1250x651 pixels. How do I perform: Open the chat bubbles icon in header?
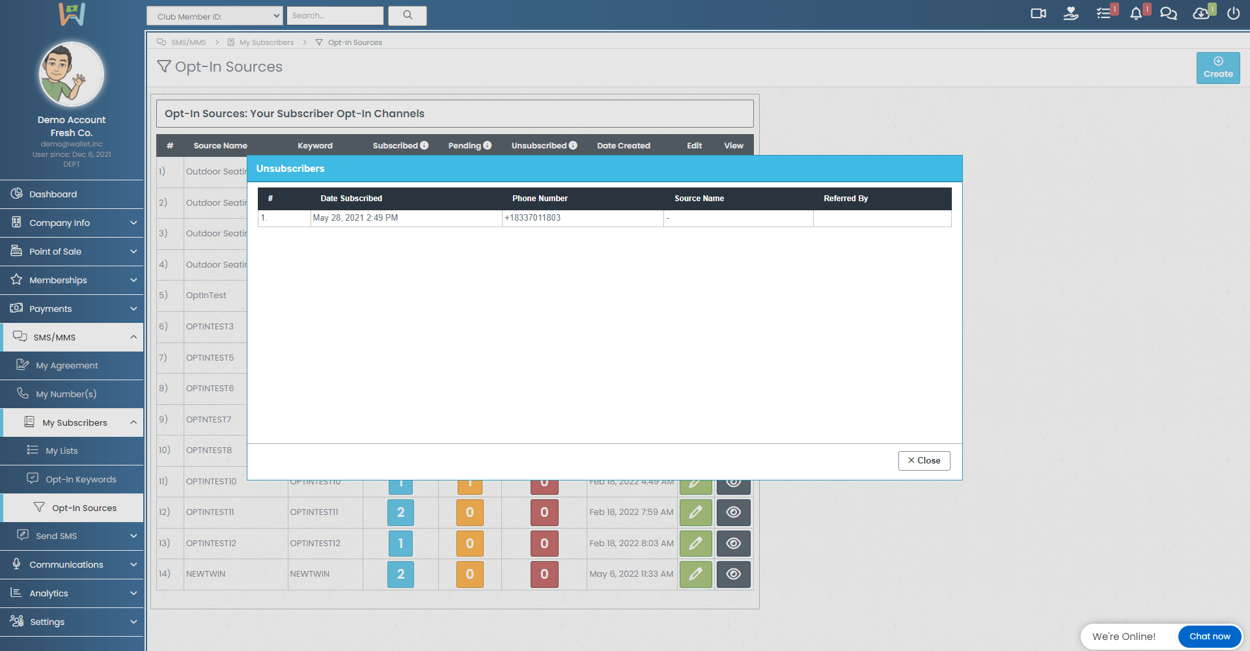click(x=1169, y=14)
